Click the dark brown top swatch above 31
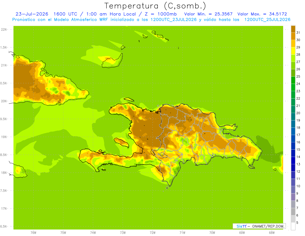Screen dimensions: 305x236 [293, 29]
